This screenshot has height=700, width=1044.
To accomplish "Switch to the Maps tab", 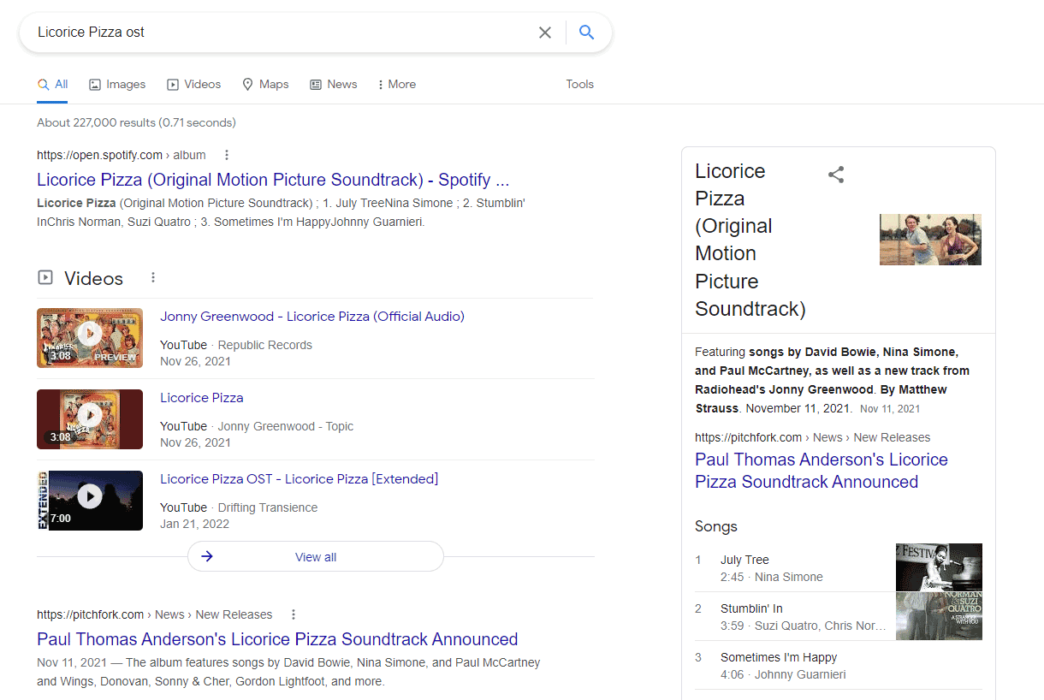I will point(265,84).
